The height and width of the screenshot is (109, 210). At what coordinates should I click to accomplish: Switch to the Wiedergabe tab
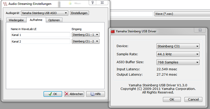coord(16,20)
